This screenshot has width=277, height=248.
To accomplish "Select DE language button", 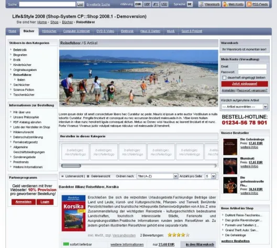I will click(x=190, y=4).
